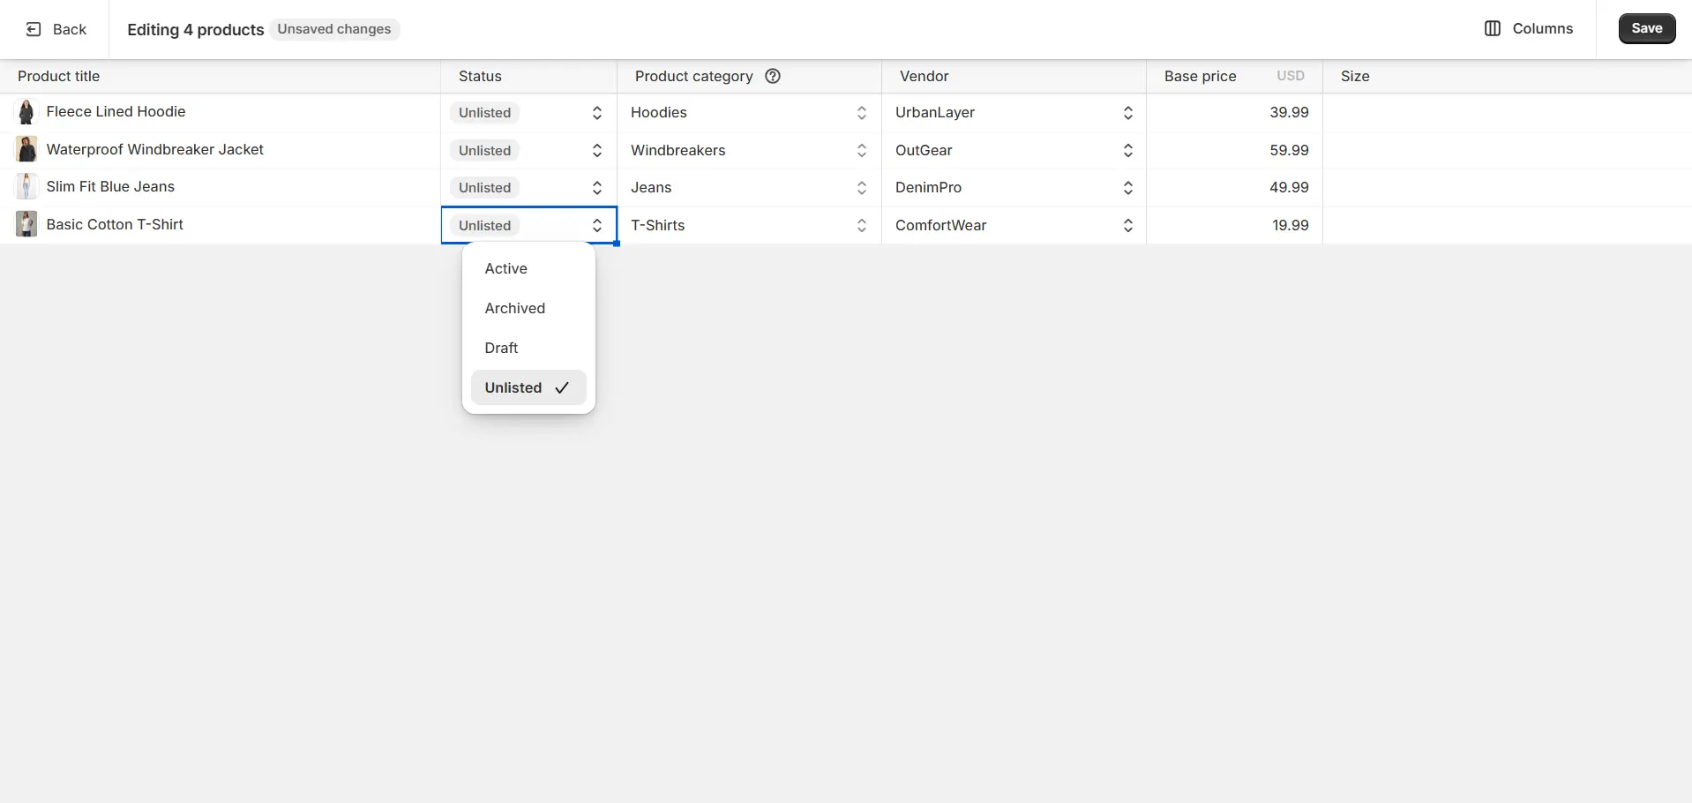Click the Unsaved changes badge
This screenshot has height=803, width=1692.
tap(334, 29)
